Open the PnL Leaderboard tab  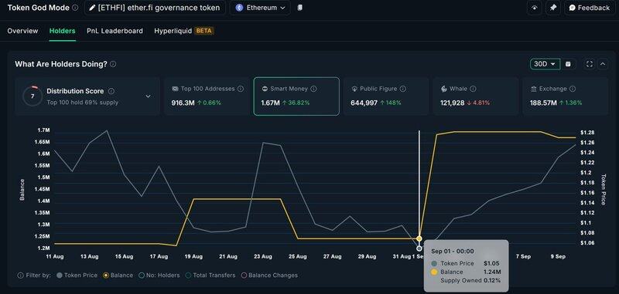[x=115, y=31]
